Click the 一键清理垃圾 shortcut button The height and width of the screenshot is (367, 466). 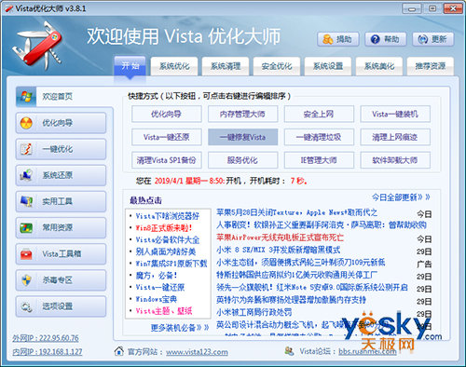click(x=319, y=137)
